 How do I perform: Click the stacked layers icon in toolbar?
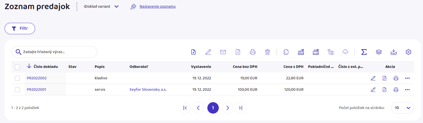point(379,52)
